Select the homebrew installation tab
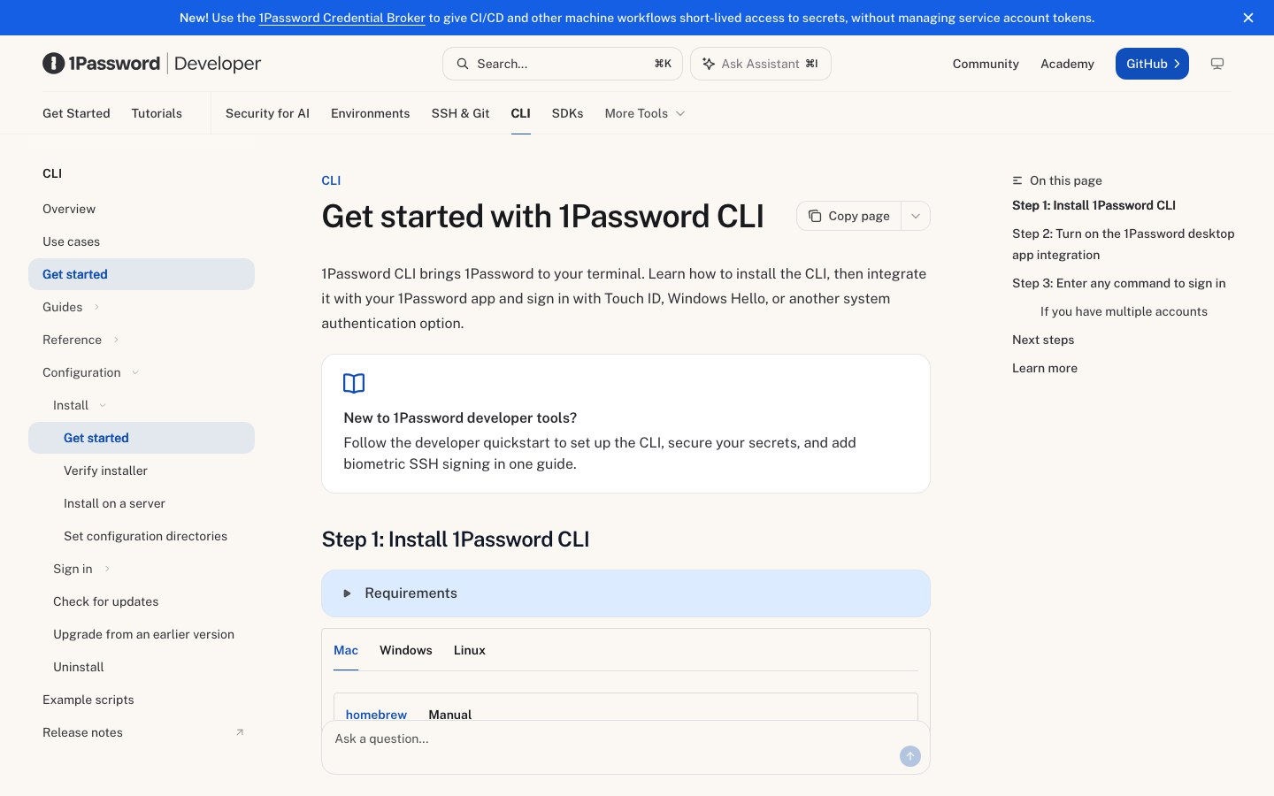Viewport: 1274px width, 796px height. coord(376,715)
